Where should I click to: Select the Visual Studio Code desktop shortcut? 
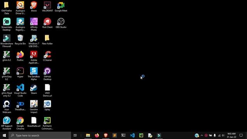20,90
